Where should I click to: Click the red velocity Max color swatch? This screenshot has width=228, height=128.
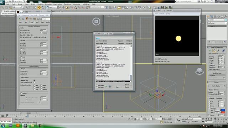click(223, 112)
